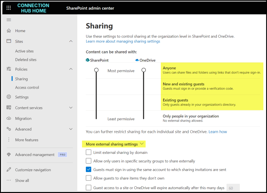Open Learn more about managing sharing settings
Screen dimensions: 267x193
coord(123,41)
